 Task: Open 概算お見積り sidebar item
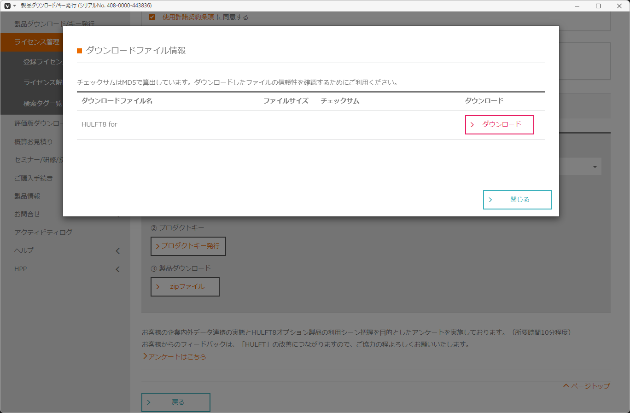pos(33,142)
